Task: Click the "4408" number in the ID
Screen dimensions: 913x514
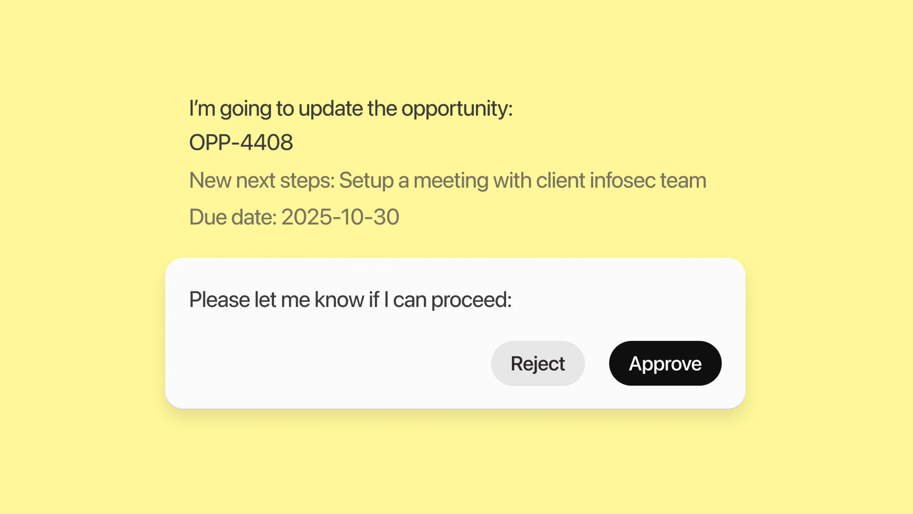Action: pos(267,142)
